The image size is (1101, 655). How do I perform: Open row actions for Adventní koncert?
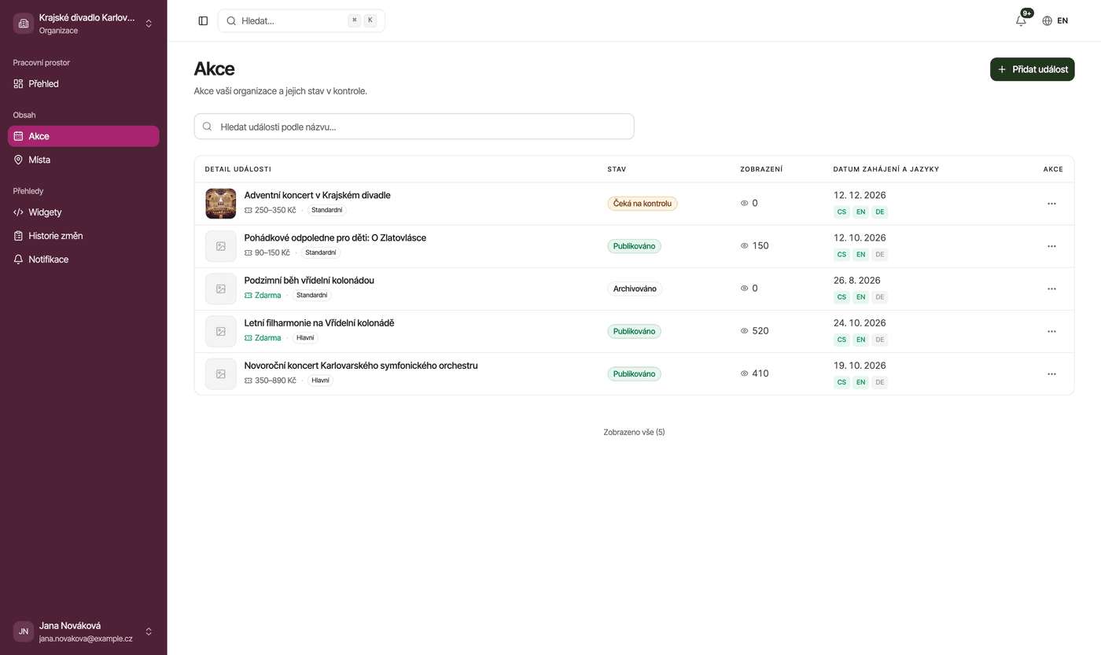click(x=1051, y=204)
